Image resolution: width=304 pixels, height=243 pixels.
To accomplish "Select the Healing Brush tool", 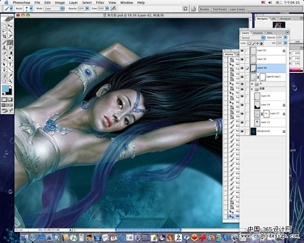I will click(4, 43).
